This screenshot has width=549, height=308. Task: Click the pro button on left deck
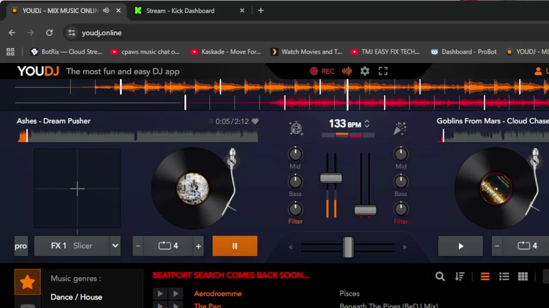click(x=21, y=246)
